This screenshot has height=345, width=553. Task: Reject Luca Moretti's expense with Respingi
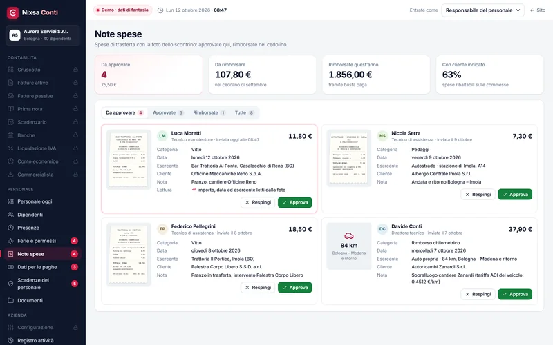[258, 202]
